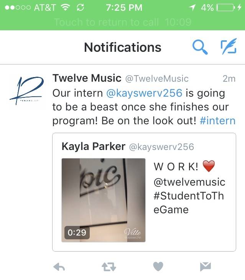Viewport: 245px width, 280px height.
Task: Tap the battery indicator in status bar
Action: [225, 8]
